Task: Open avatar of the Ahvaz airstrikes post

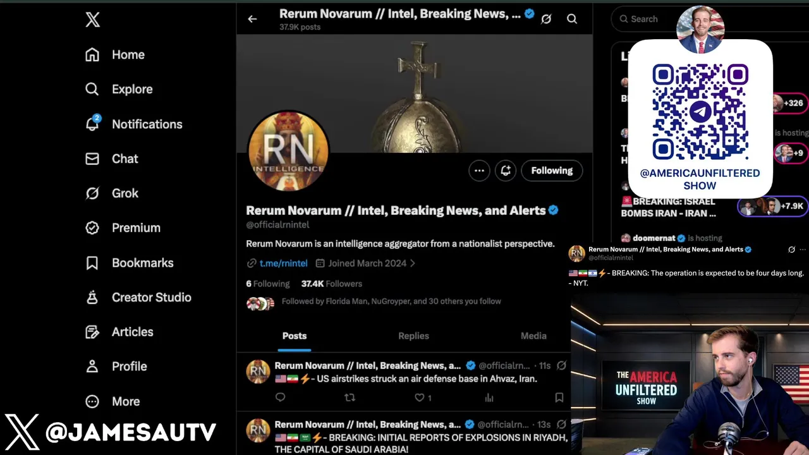Action: [258, 372]
